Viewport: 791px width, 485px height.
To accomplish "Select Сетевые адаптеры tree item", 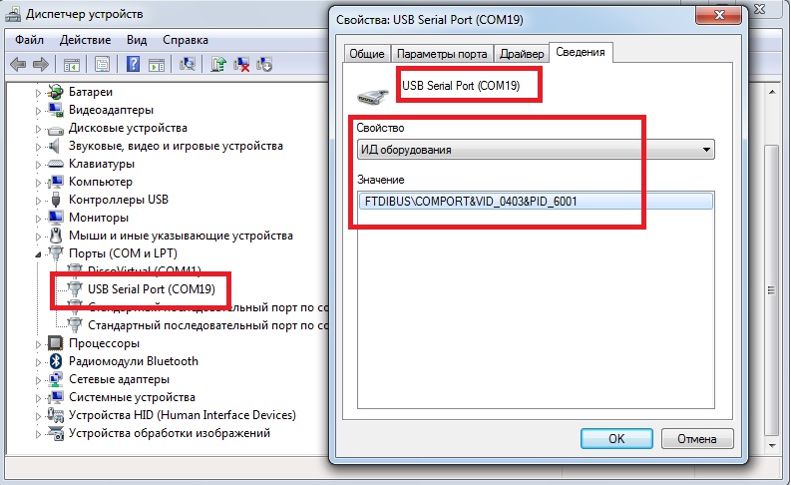I will 119,379.
